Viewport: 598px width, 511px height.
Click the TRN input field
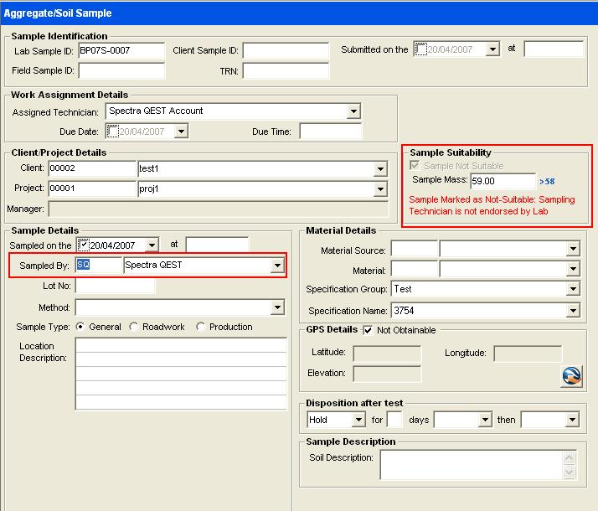pos(286,71)
